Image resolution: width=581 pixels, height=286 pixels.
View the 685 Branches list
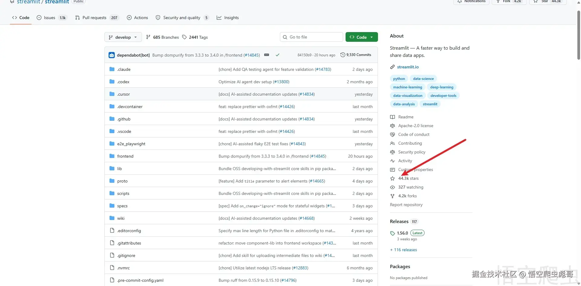[x=162, y=37]
